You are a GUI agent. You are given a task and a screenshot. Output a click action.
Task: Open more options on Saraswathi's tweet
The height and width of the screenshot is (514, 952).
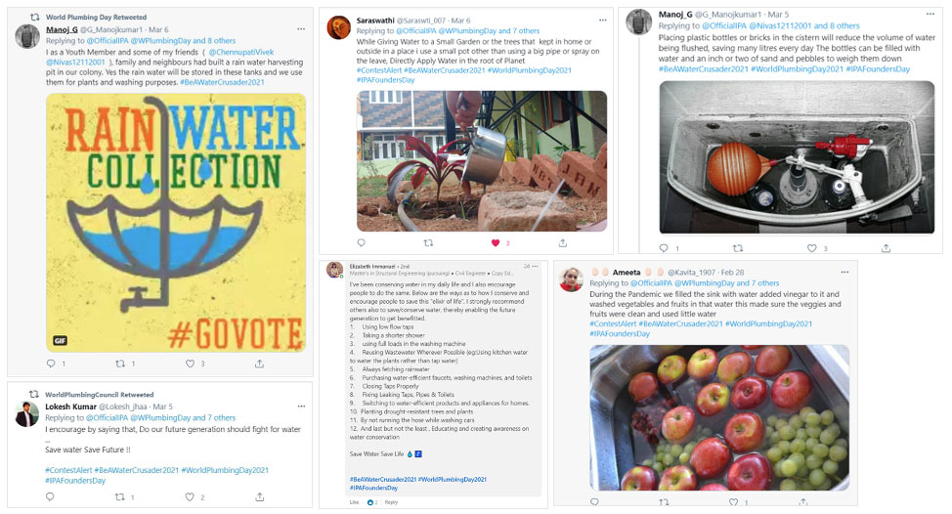pos(602,20)
